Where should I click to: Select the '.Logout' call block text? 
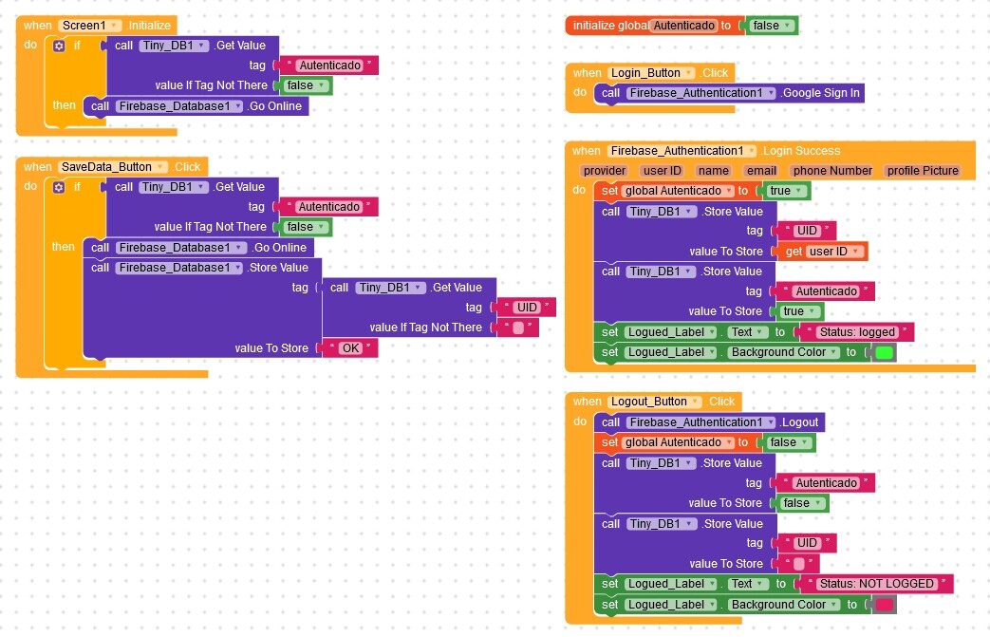(799, 422)
